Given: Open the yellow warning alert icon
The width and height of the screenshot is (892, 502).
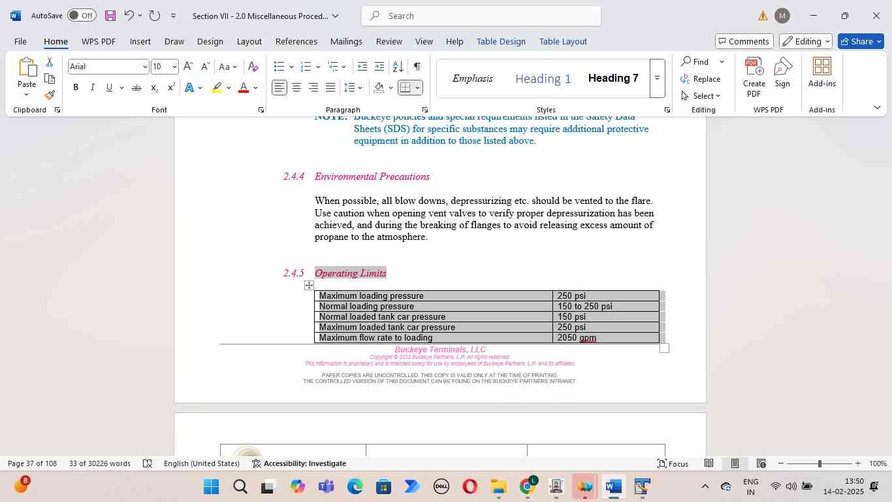Looking at the screenshot, I should [763, 16].
